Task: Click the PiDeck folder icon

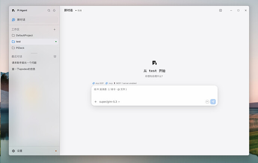Action: pyautogui.click(x=13, y=48)
